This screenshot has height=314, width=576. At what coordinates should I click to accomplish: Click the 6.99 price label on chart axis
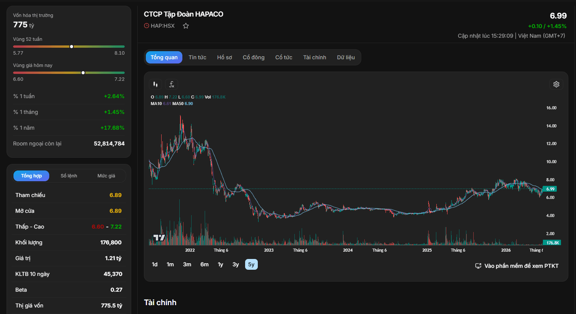coord(550,189)
